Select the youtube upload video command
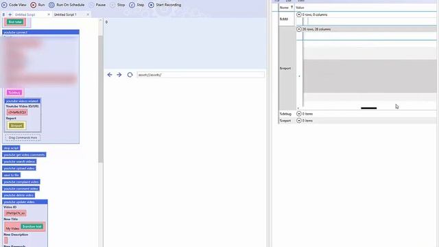The width and height of the screenshot is (439, 247). 19,168
